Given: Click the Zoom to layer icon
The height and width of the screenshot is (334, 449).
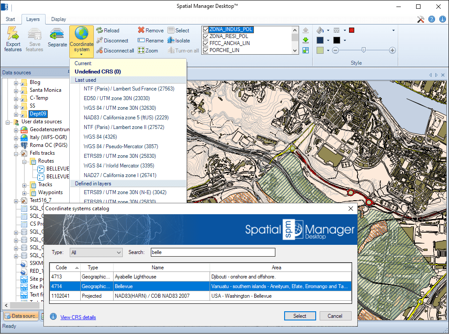Looking at the screenshot, I should [141, 51].
